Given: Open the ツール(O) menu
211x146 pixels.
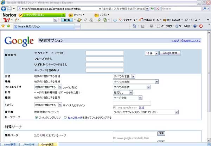Looking at the screenshot, I should [x=184, y=26].
